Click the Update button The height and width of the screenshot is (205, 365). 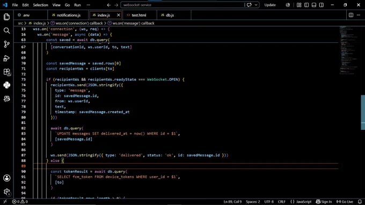tap(270, 5)
